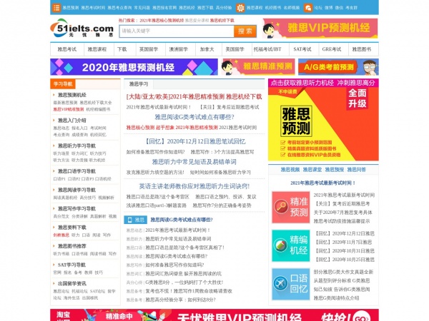Open 雅思资料下载 sidebar heading

72,228
